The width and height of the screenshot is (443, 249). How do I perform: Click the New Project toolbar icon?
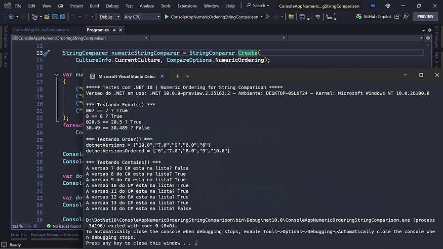tap(35, 17)
